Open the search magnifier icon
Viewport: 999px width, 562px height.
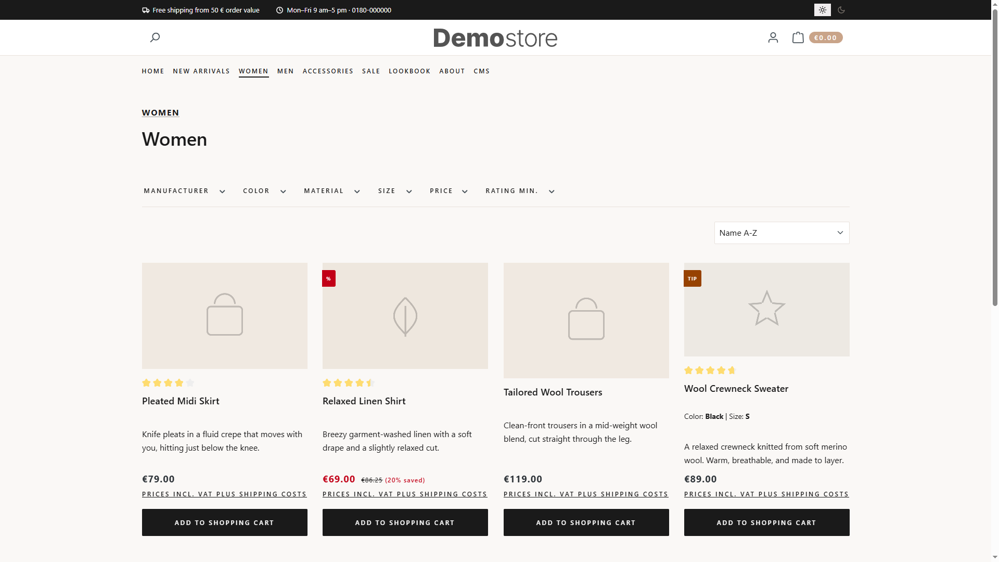click(155, 37)
